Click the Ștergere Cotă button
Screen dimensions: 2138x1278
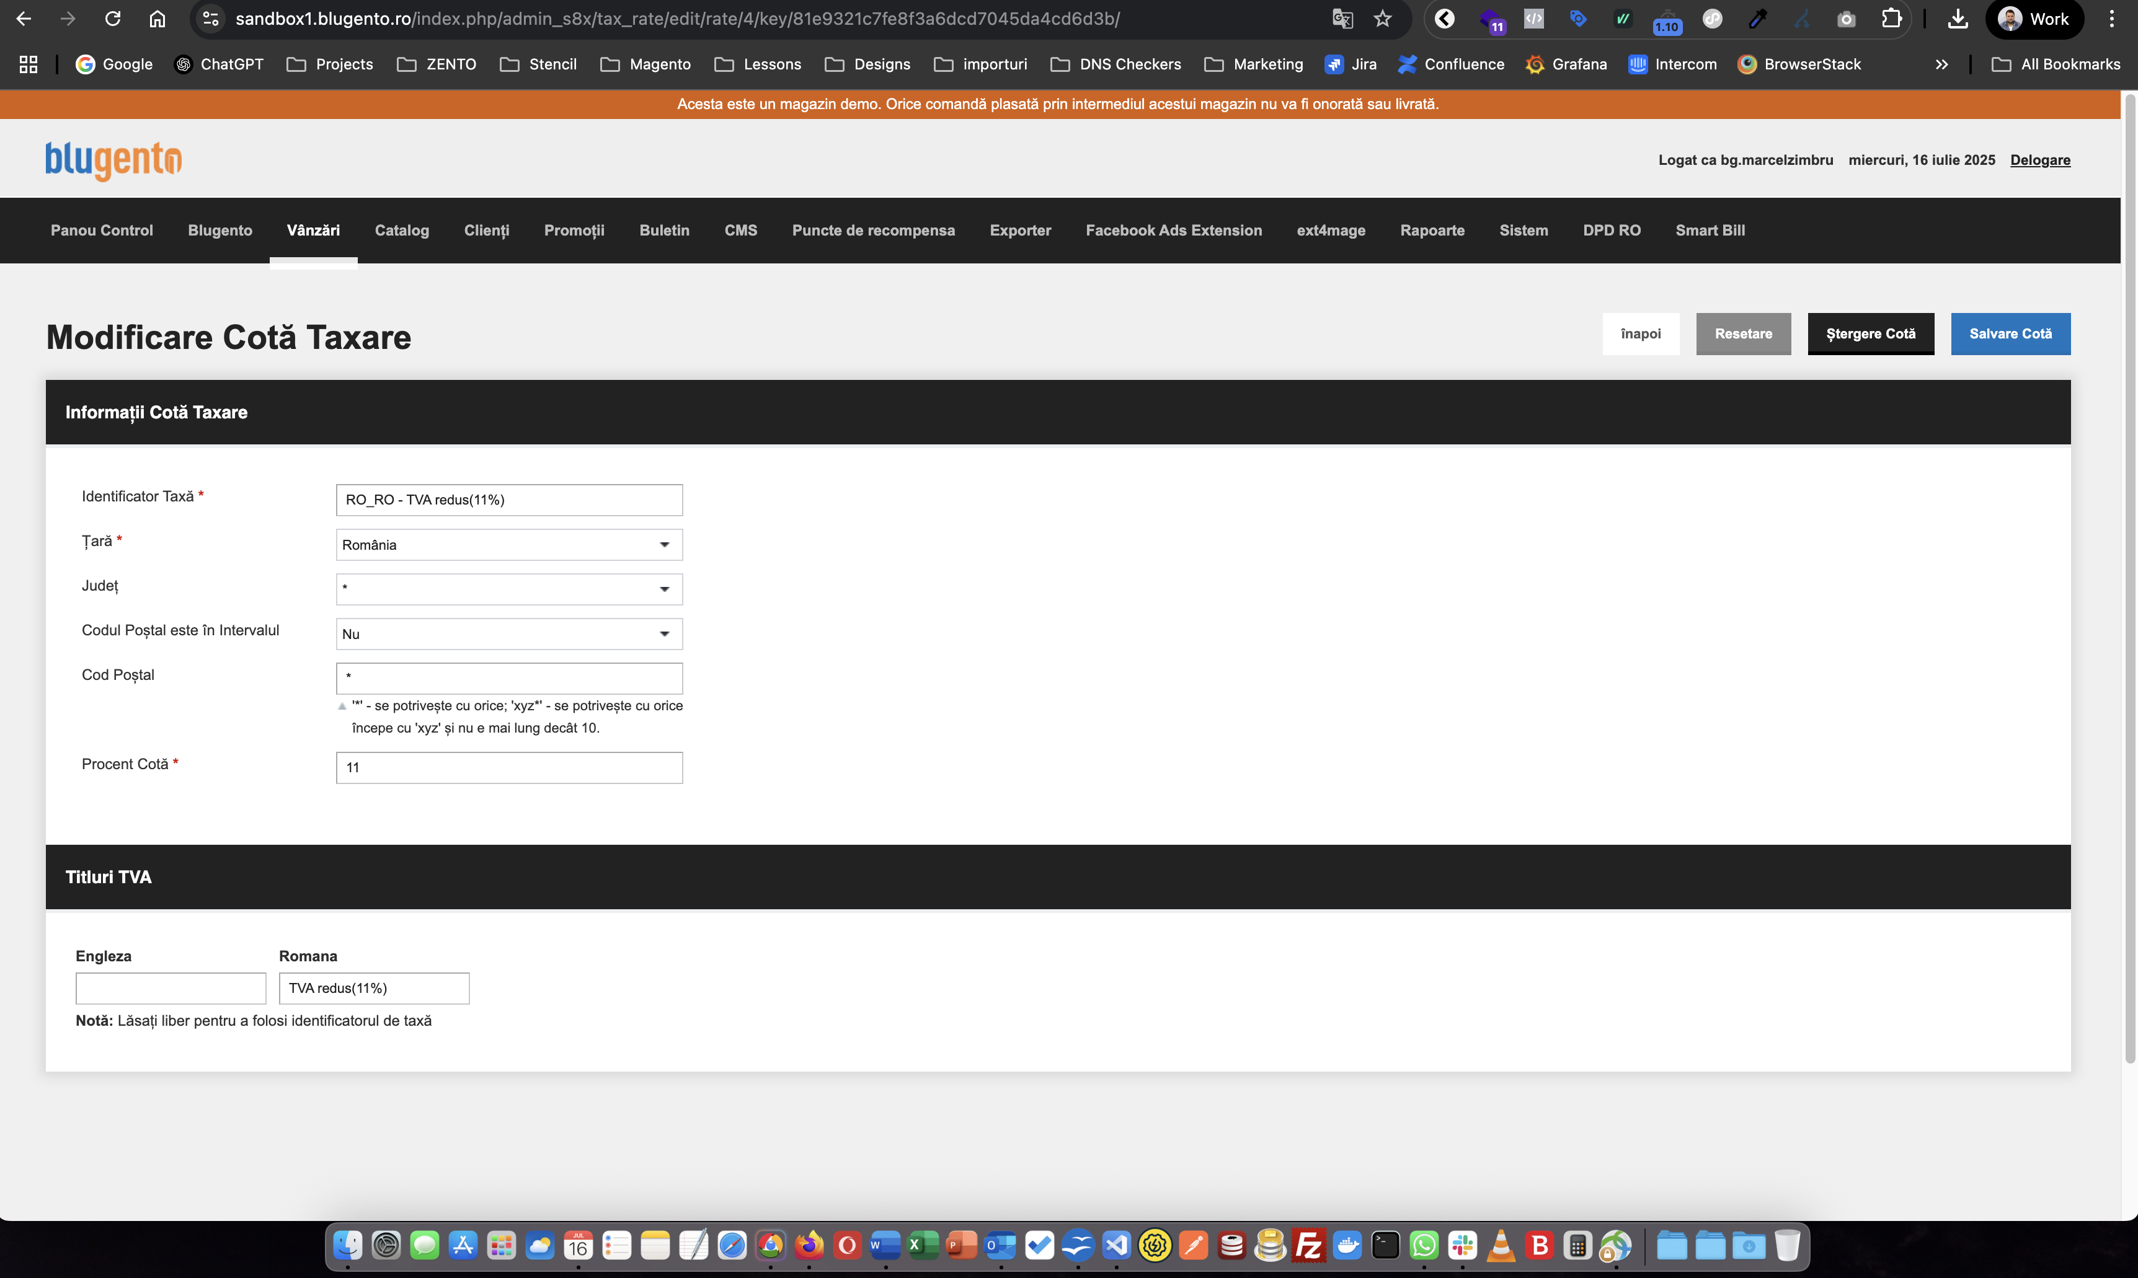[x=1871, y=334]
